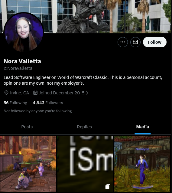Open the 56 Following list

[15, 103]
